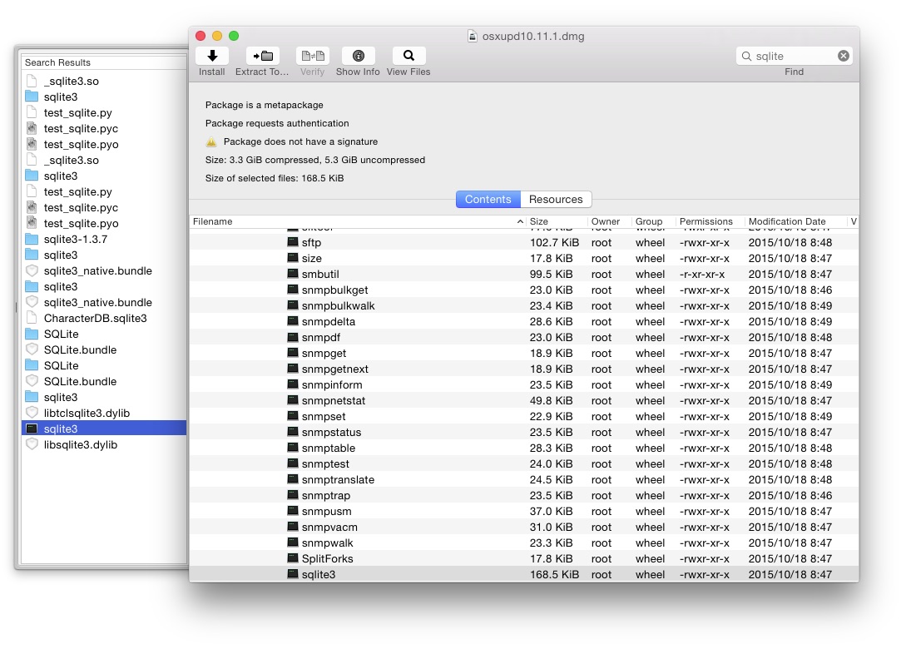Sort by the Group column header
The width and height of the screenshot is (906, 649).
(x=653, y=221)
